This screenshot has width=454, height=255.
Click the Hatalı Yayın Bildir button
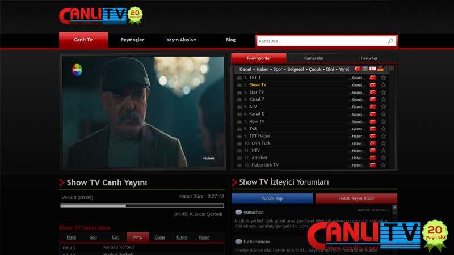[356, 198]
